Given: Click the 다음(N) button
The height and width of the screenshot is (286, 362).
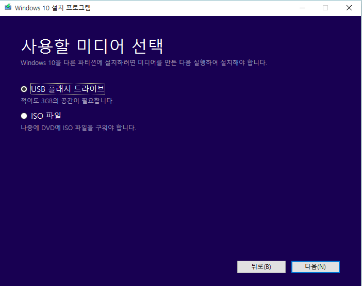Looking at the screenshot, I should (x=316, y=267).
